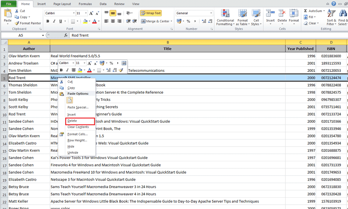The image size is (348, 209).
Task: Click ribbon Fill Color yellow bucket
Action: (x=85, y=21)
